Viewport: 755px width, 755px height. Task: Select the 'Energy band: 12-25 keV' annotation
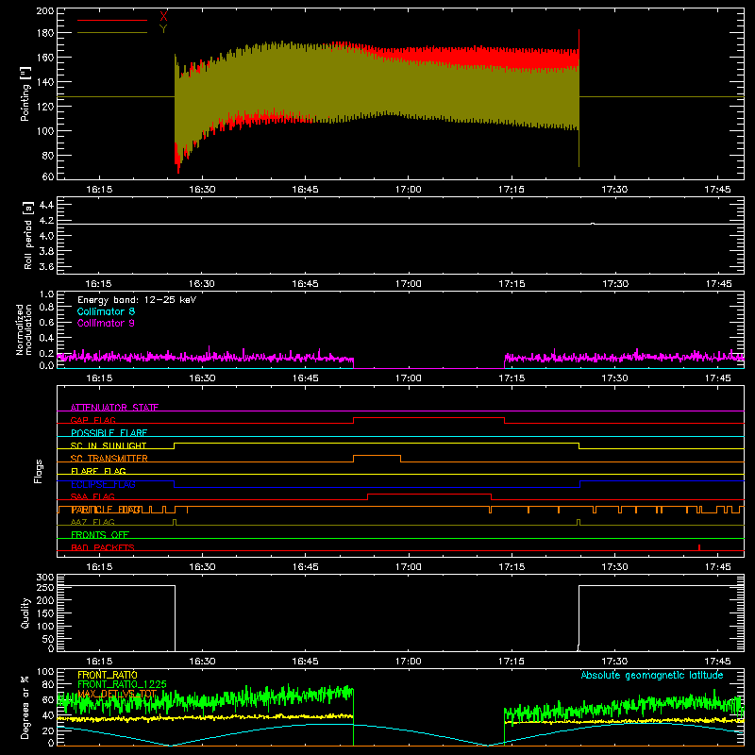137,300
